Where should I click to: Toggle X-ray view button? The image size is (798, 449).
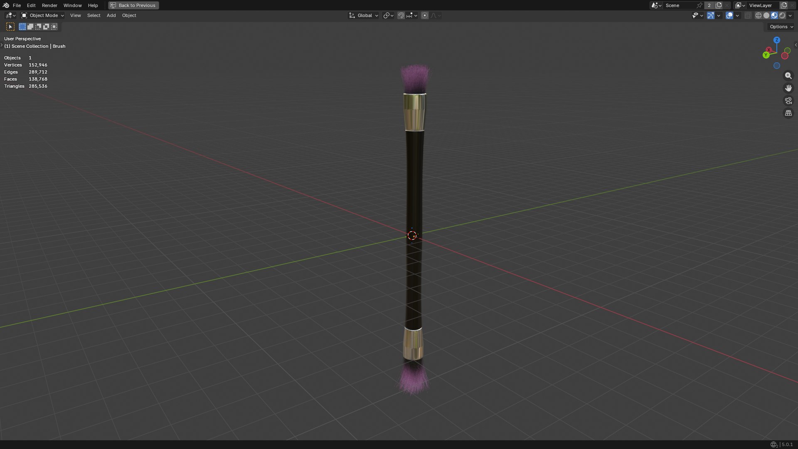tap(748, 15)
